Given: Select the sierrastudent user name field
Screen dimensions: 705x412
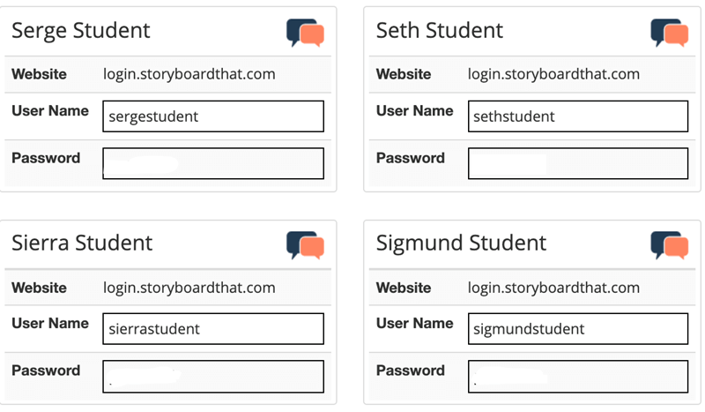Looking at the screenshot, I should point(213,329).
